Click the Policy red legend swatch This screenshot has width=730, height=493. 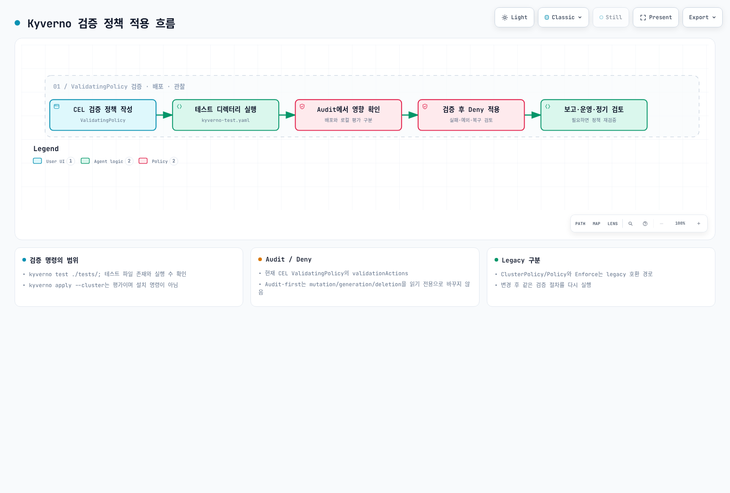click(143, 161)
